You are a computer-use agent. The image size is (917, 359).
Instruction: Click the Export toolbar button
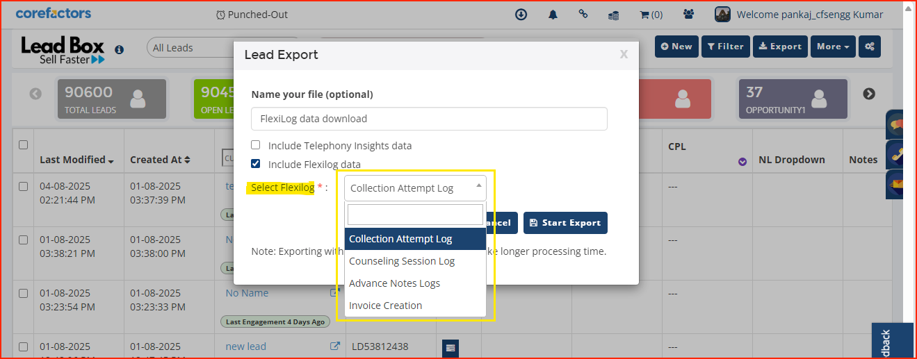coord(780,47)
